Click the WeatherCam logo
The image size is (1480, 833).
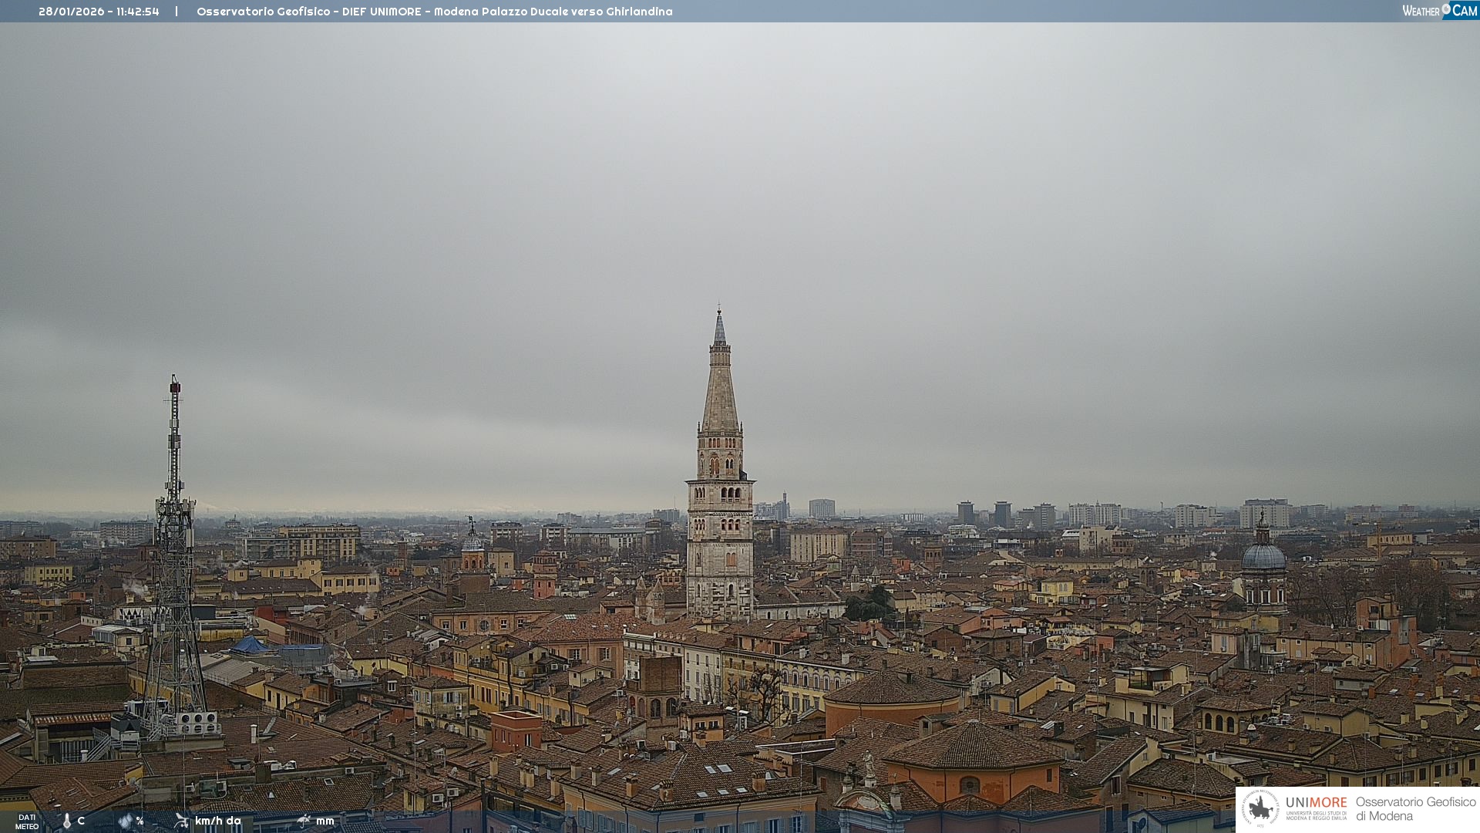pyautogui.click(x=1438, y=11)
